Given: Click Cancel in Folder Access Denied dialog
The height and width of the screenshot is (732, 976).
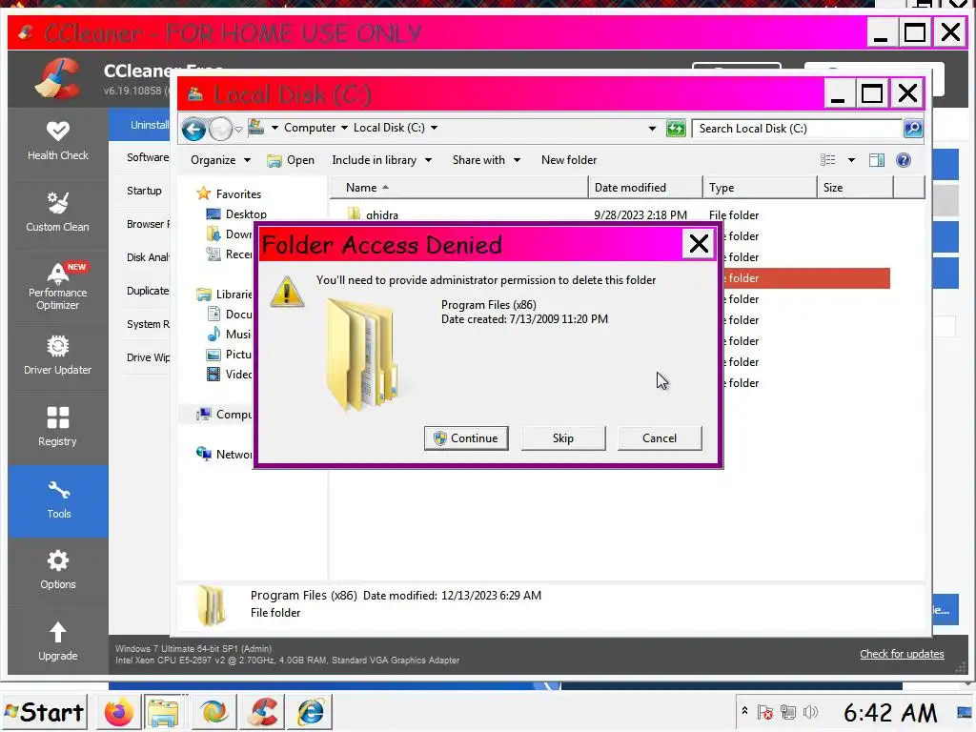Looking at the screenshot, I should click(x=660, y=438).
